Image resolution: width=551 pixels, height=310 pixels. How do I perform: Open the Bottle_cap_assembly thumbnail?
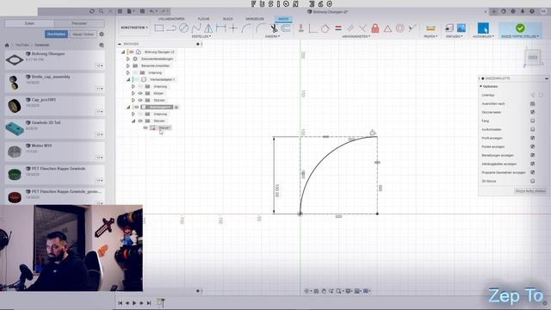(x=14, y=83)
